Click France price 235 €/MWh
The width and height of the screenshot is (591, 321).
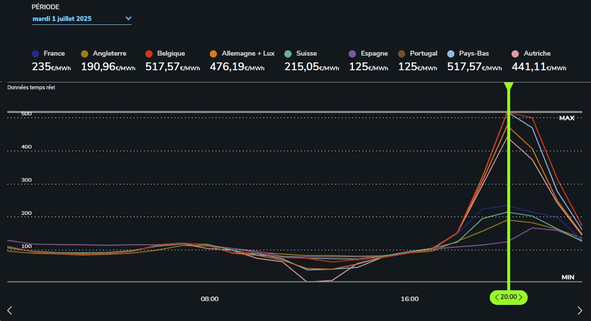coord(51,67)
